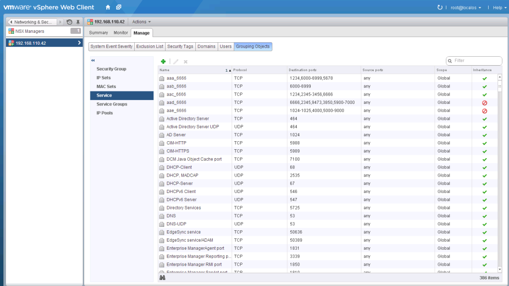Select the DHCP, MADCAP service row

point(328,176)
